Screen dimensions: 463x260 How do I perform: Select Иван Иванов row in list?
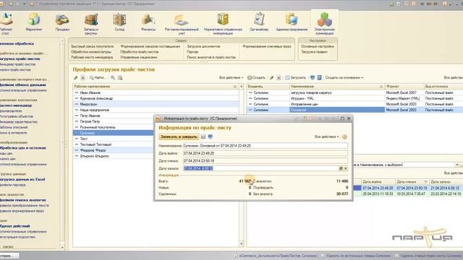[x=156, y=92]
